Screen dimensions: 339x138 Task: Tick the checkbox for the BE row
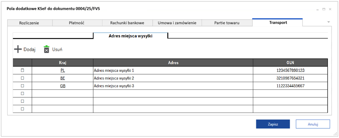pyautogui.click(x=22, y=78)
